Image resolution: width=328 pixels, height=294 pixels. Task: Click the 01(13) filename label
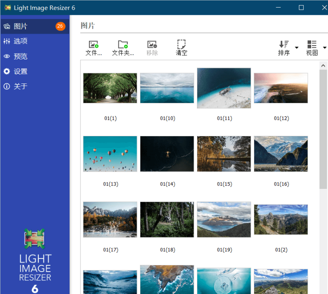[110, 184]
